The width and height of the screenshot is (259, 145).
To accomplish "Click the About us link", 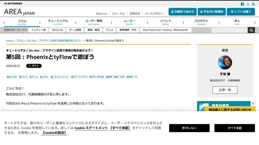I will (x=101, y=13).
